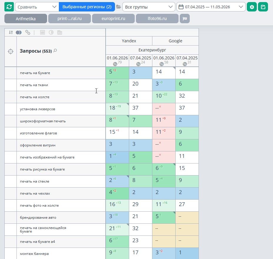This screenshot has height=259, width=273.
Task: Open the search magnifier next to Запросы
Action: tap(55, 51)
